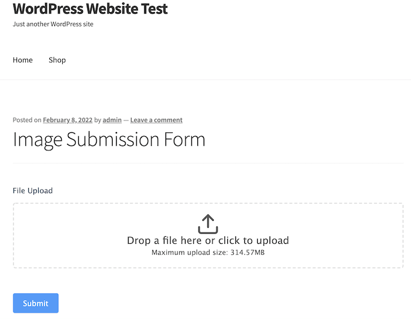Image resolution: width=411 pixels, height=319 pixels.
Task: Click the word 'by' before admin
Action: click(97, 120)
